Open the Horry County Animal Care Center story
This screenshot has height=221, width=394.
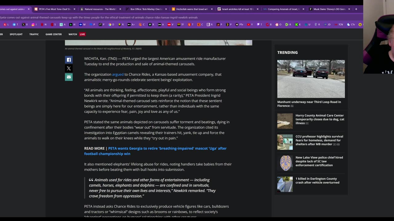click(320, 119)
